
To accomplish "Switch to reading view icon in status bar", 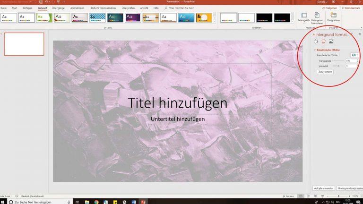I will tap(315, 196).
